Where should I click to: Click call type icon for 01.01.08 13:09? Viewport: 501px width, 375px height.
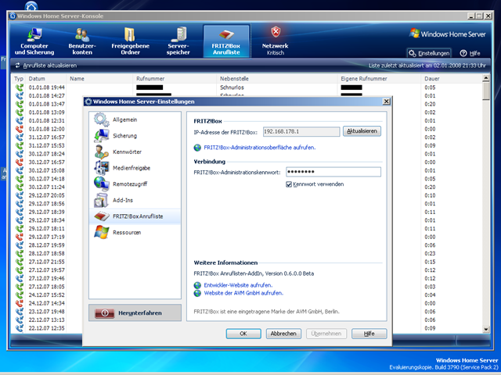coord(20,112)
